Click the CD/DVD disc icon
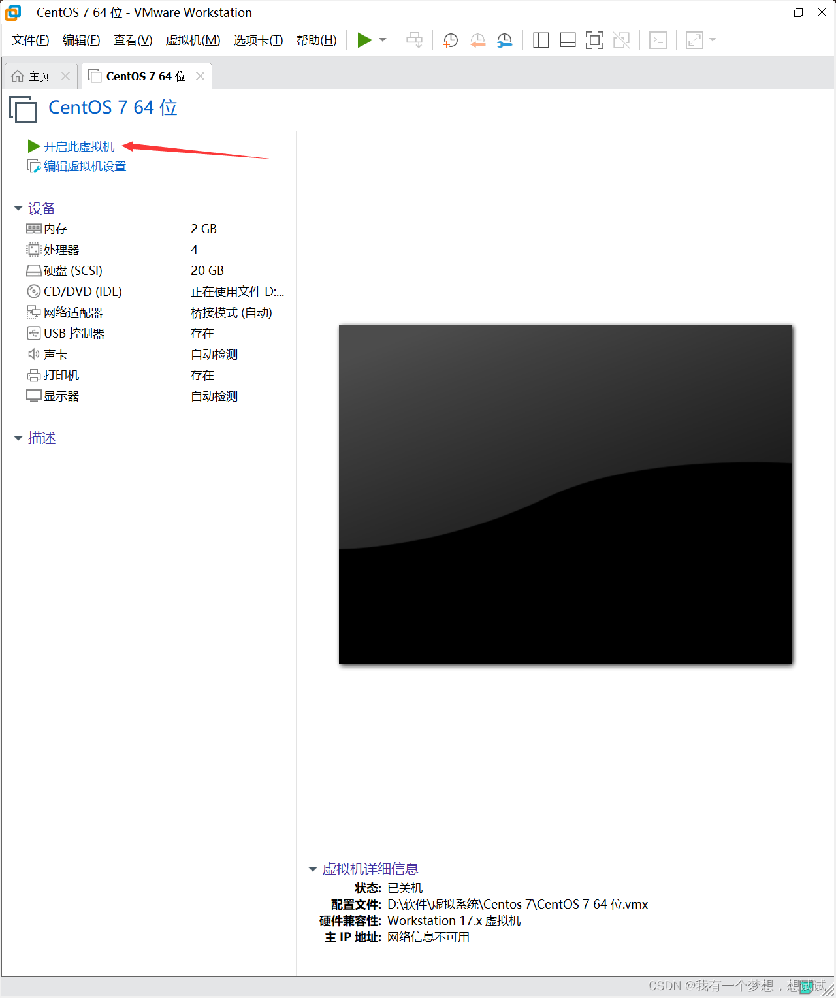Viewport: 836px width, 998px height. click(34, 291)
